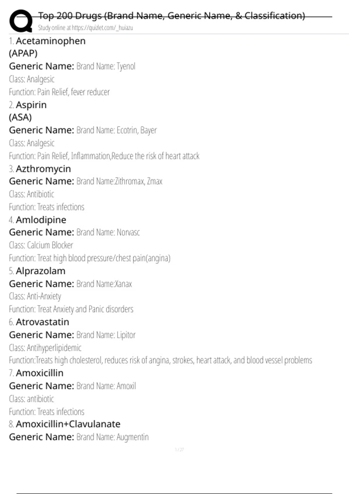Viewport: 349px width, 494px height.
Task: Click the (APAP) abbreviation text
Action: (x=23, y=53)
